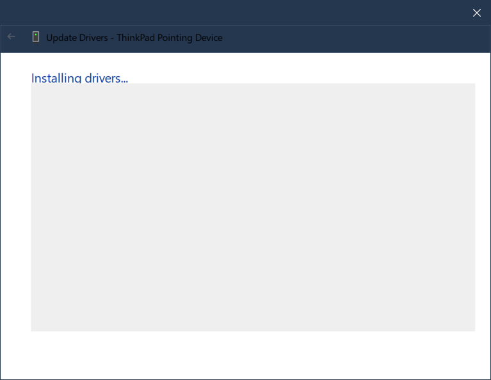Click the "Installing drivers..." heading
The height and width of the screenshot is (380, 491).
(79, 77)
